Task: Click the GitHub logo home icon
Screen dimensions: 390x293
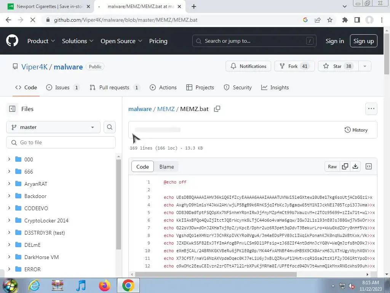Action: (x=12, y=41)
